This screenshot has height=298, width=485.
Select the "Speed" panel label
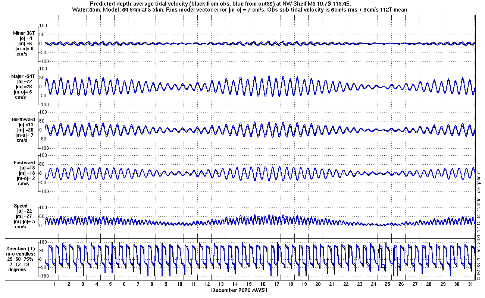coord(21,206)
